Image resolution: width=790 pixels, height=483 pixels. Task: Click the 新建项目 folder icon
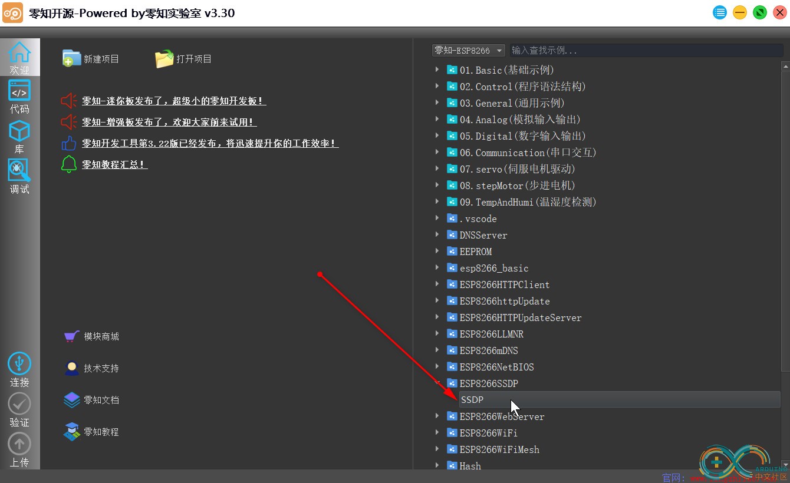point(71,58)
